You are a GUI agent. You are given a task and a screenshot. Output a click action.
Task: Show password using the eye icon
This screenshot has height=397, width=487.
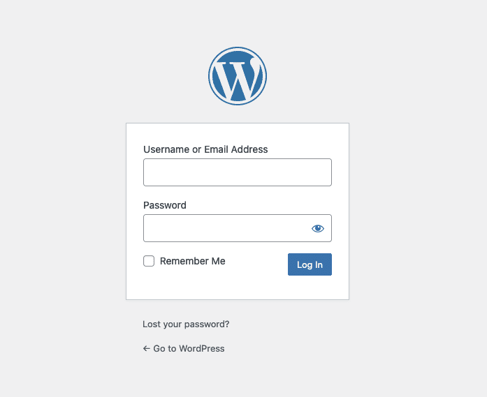tap(318, 228)
